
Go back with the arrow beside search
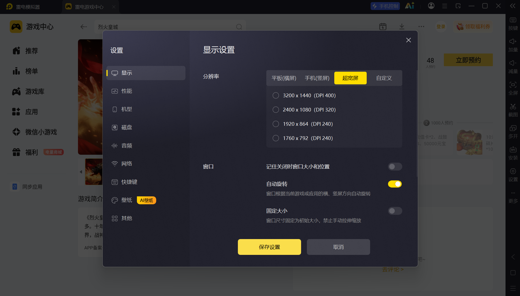coord(84,27)
